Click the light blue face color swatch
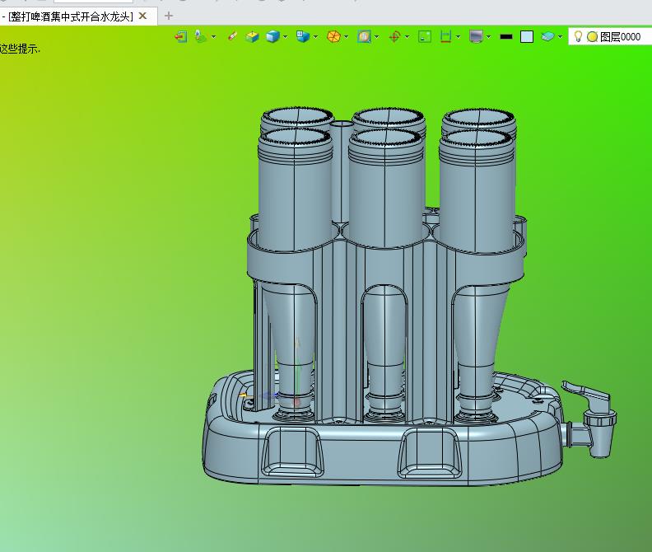This screenshot has width=652, height=552. click(x=527, y=36)
